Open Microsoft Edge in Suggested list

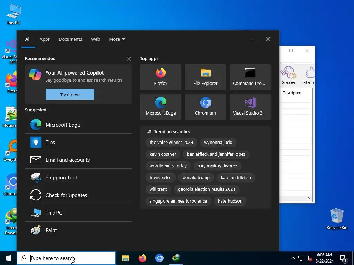click(x=78, y=125)
